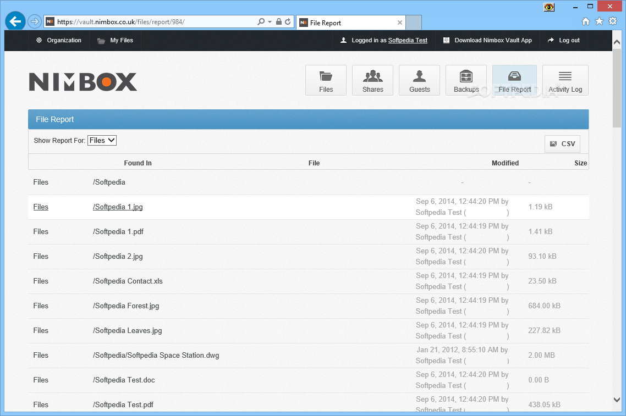Click the 227.82 kB size value
Screen dimensions: 626x416
pyautogui.click(x=544, y=331)
